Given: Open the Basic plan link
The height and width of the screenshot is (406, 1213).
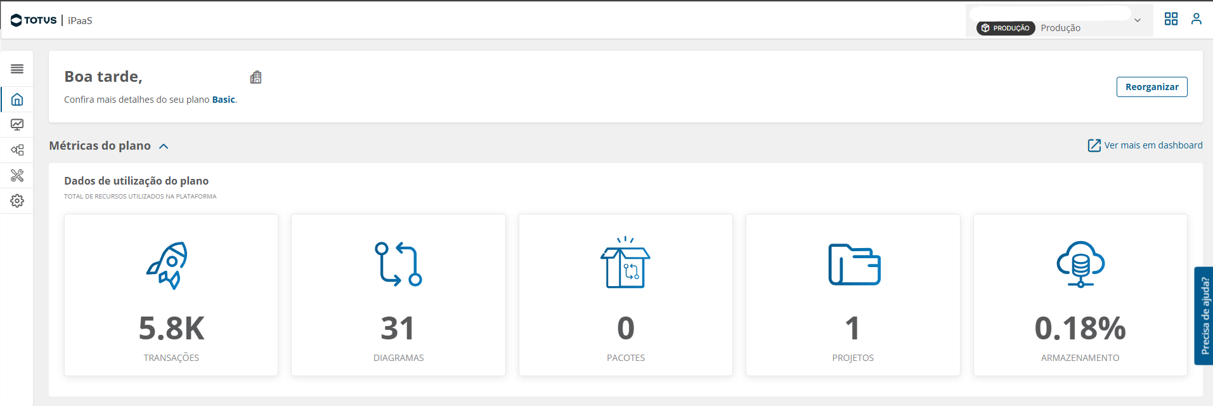Looking at the screenshot, I should [223, 100].
